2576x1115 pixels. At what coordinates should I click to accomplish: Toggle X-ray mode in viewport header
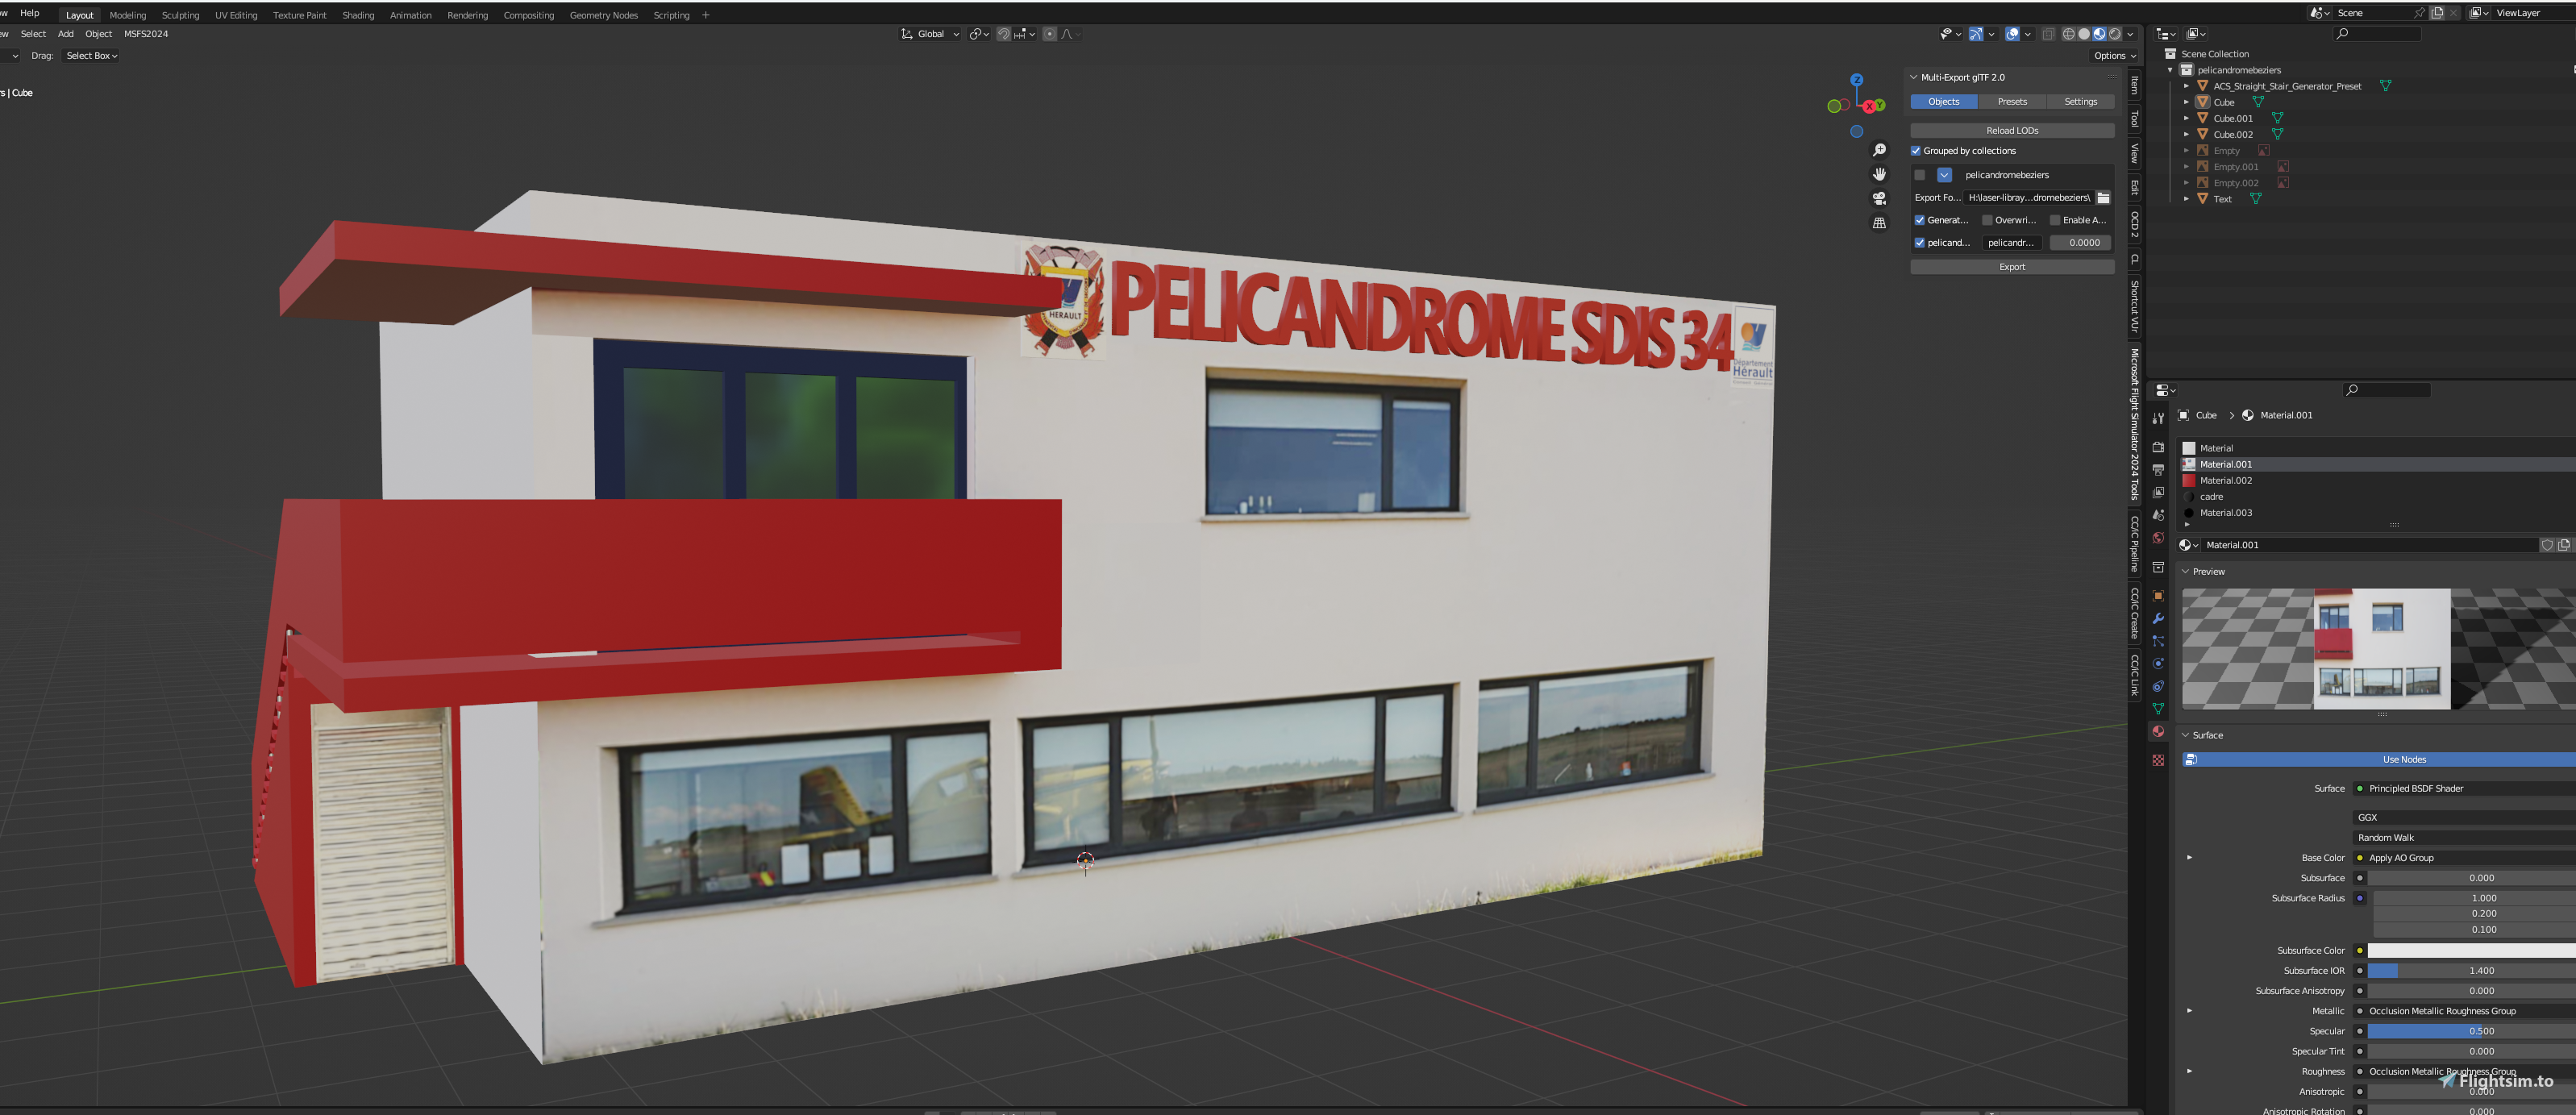(2048, 34)
